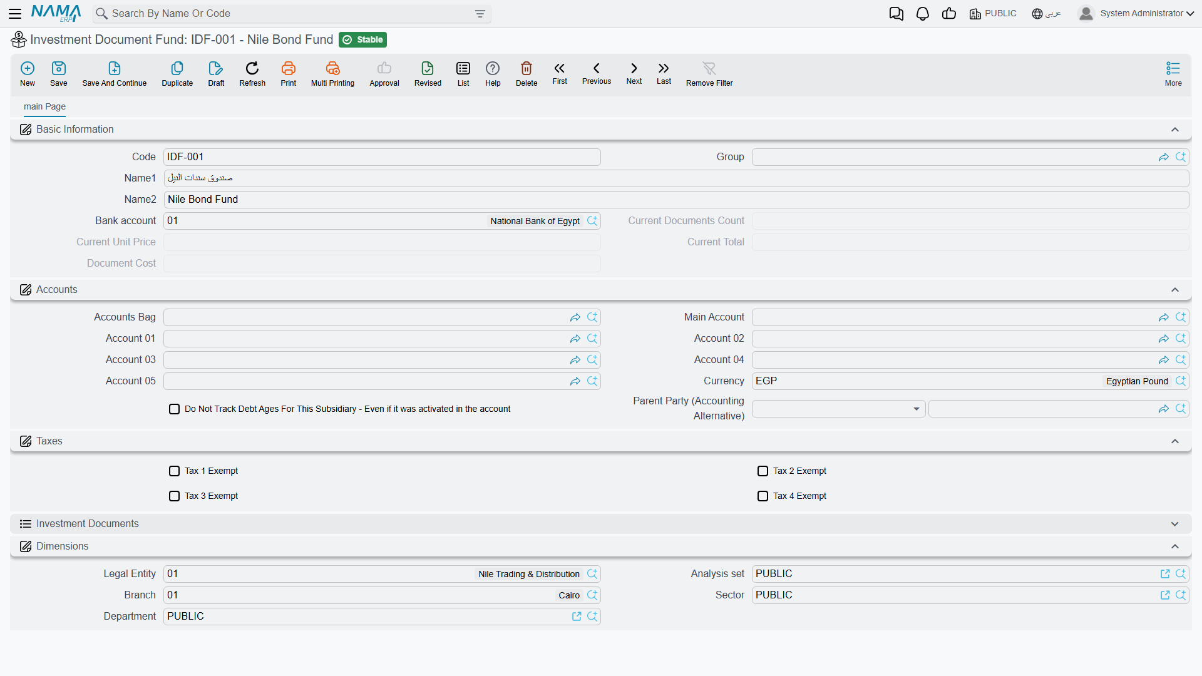This screenshot has width=1202, height=676.
Task: Click Approval toolbar icon
Action: click(384, 68)
